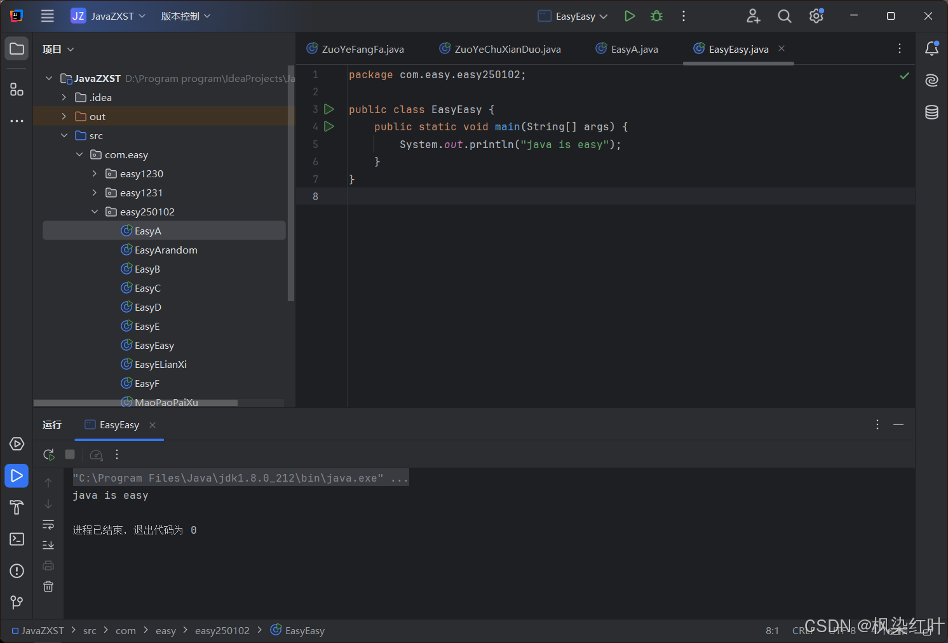Click the 8:1 line indicator
This screenshot has width=948, height=643.
click(x=772, y=630)
